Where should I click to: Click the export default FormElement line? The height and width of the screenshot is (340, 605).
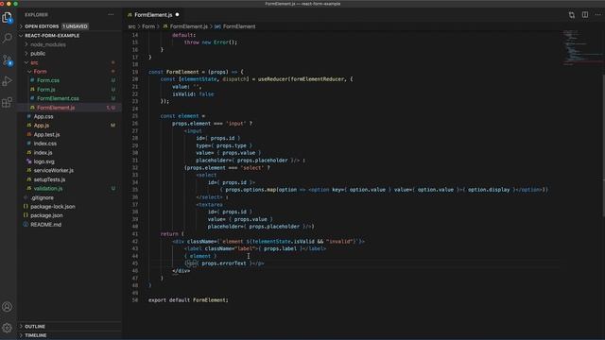(188, 300)
